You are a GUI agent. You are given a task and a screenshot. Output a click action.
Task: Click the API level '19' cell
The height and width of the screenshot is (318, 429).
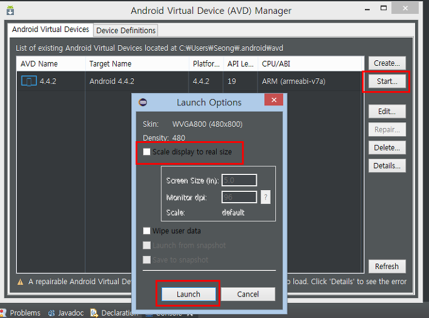[232, 82]
